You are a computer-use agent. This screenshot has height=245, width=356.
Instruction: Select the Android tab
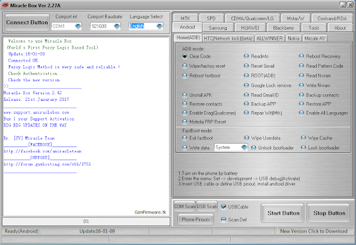click(x=187, y=27)
